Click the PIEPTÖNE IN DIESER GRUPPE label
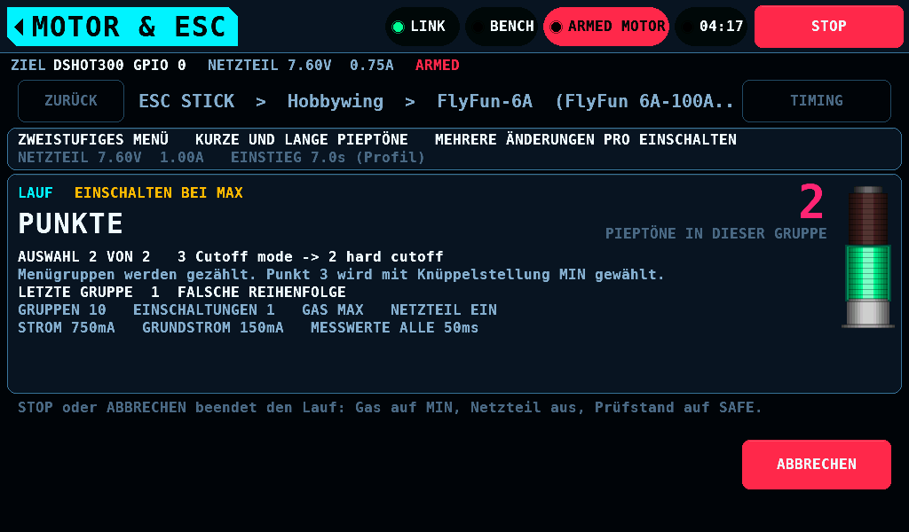This screenshot has width=909, height=532. 716,233
